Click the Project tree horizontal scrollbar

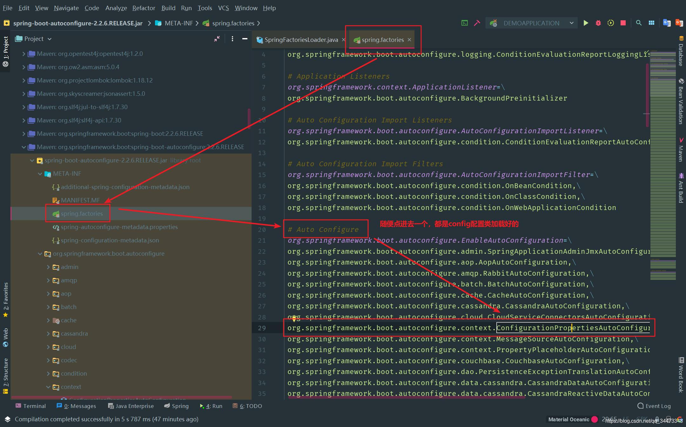click(x=121, y=397)
